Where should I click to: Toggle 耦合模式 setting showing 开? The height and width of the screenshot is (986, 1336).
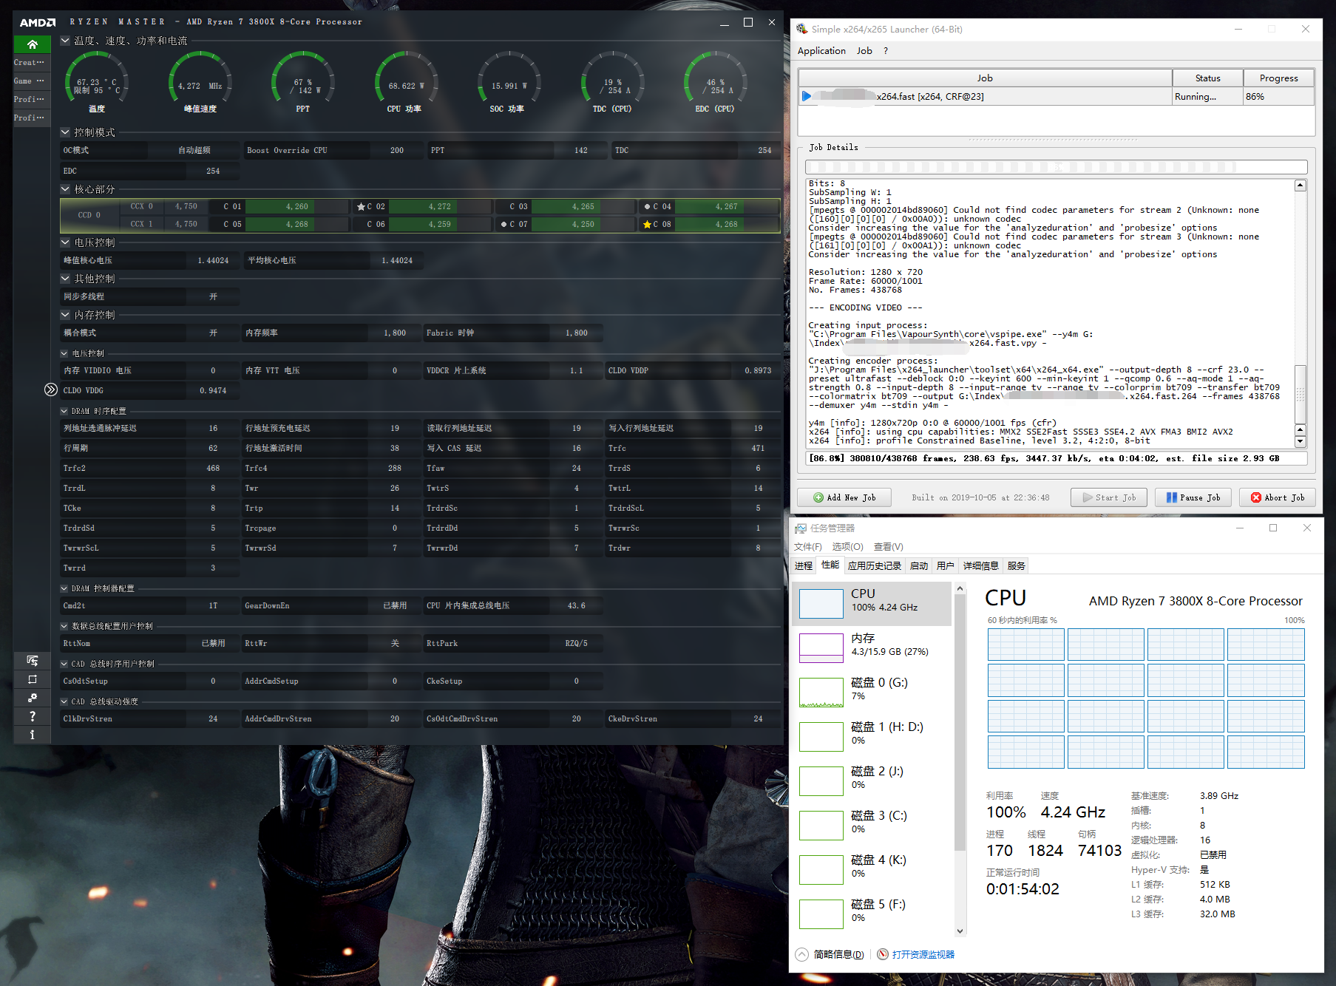pyautogui.click(x=213, y=333)
